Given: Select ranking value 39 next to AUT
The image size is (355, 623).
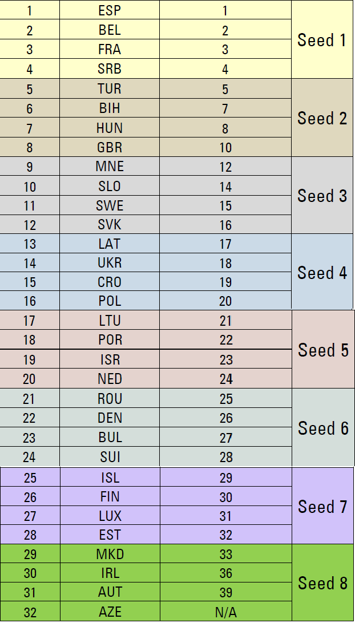Looking at the screenshot, I should 225,592.
